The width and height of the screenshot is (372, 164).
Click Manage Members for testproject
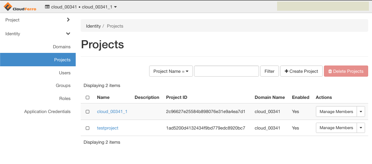click(x=336, y=128)
